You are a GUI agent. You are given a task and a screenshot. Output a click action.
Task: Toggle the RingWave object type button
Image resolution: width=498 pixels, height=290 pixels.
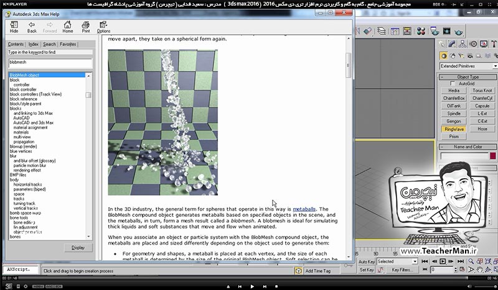point(454,129)
